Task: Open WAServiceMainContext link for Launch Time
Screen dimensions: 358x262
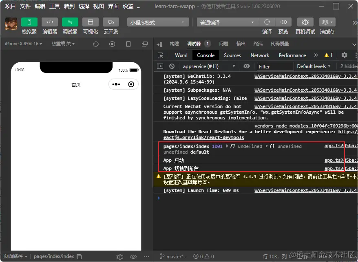Action: tap(306, 190)
